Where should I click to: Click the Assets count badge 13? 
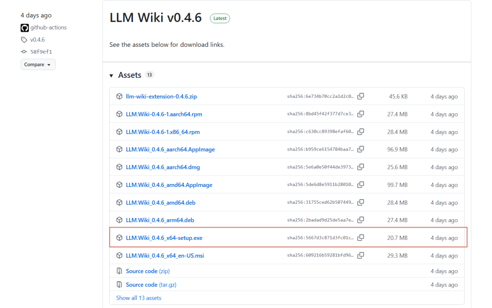pyautogui.click(x=150, y=75)
